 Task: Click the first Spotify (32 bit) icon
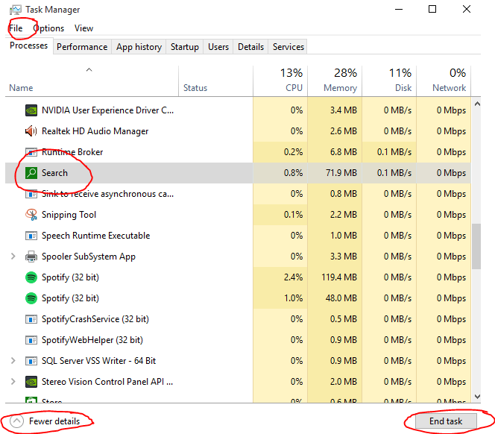(31, 277)
